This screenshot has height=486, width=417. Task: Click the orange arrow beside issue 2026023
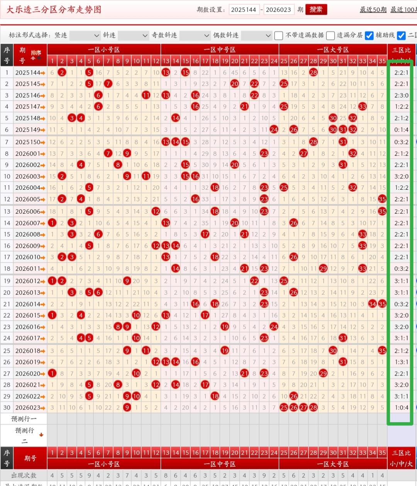43,408
